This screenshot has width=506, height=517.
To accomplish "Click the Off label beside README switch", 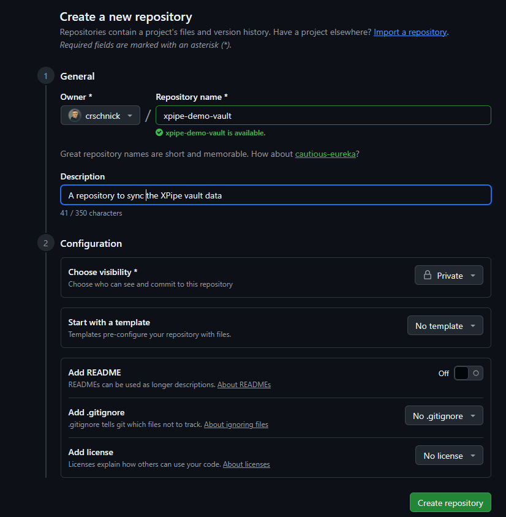I will 444,373.
